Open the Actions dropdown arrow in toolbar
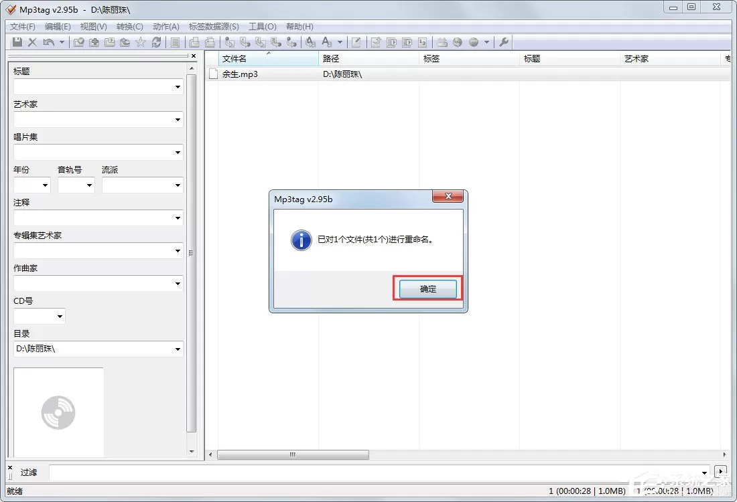Image resolution: width=737 pixels, height=502 pixels. 340,42
